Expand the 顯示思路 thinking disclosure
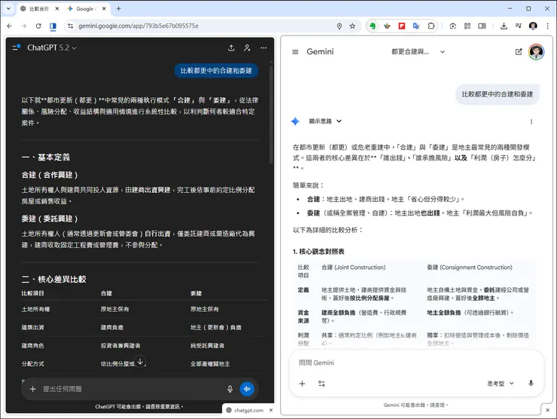557x419 pixels. (x=325, y=121)
